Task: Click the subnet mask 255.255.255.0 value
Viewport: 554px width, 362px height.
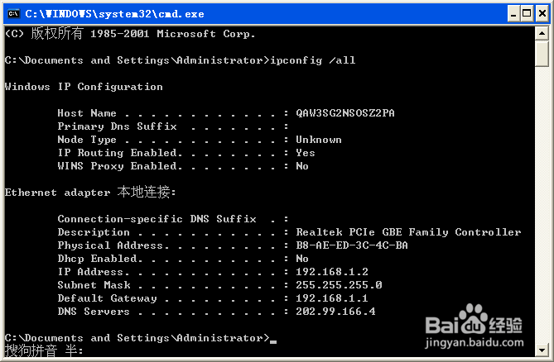Action: (339, 285)
